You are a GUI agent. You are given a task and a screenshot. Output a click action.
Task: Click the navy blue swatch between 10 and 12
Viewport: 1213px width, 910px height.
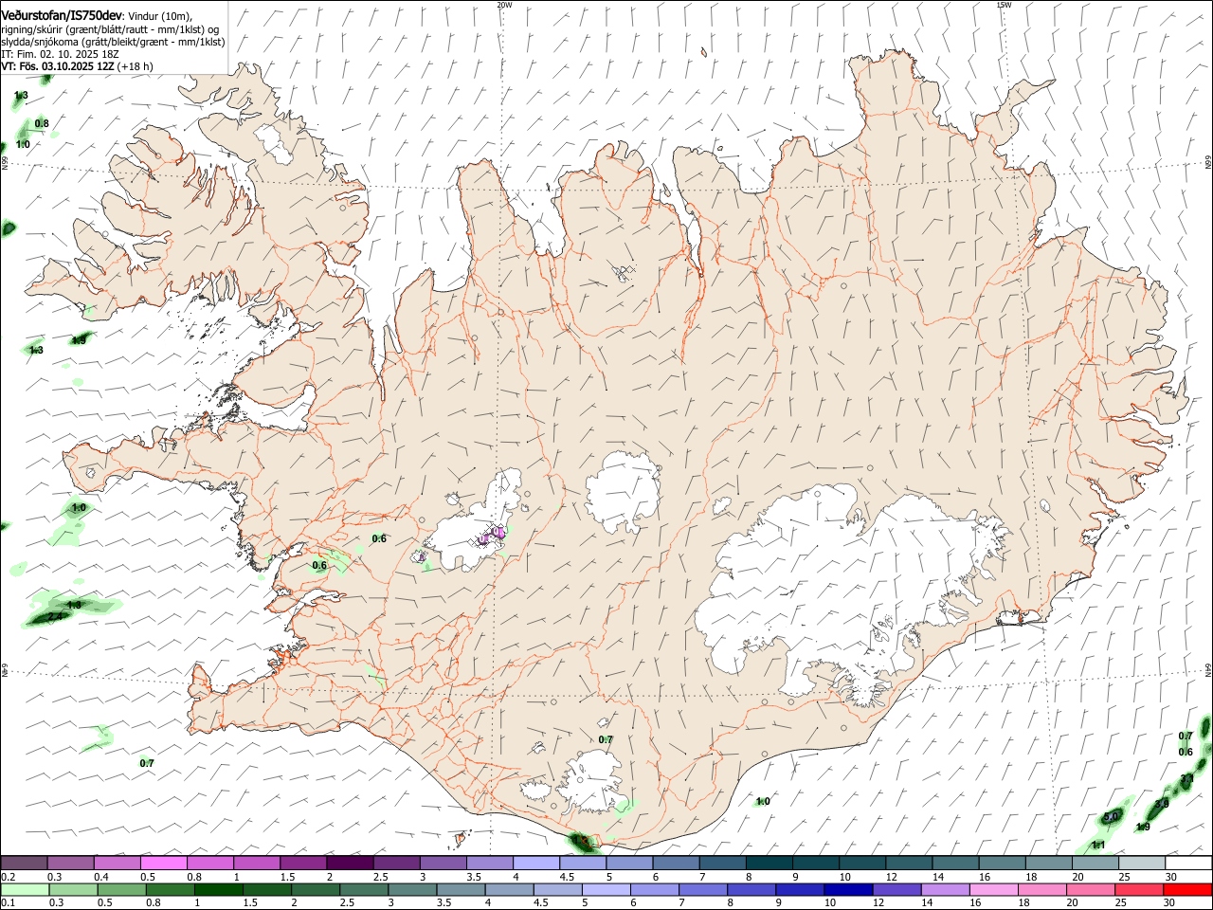click(848, 889)
